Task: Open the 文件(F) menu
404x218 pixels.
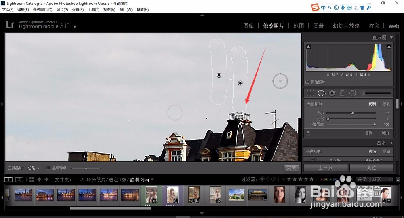Action: pyautogui.click(x=7, y=10)
